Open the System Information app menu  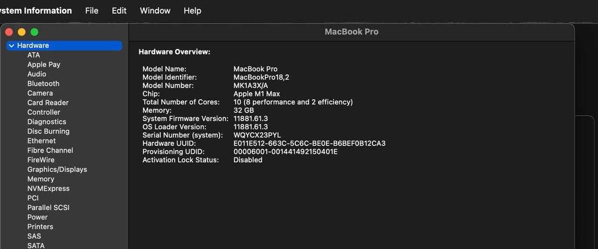(x=36, y=11)
